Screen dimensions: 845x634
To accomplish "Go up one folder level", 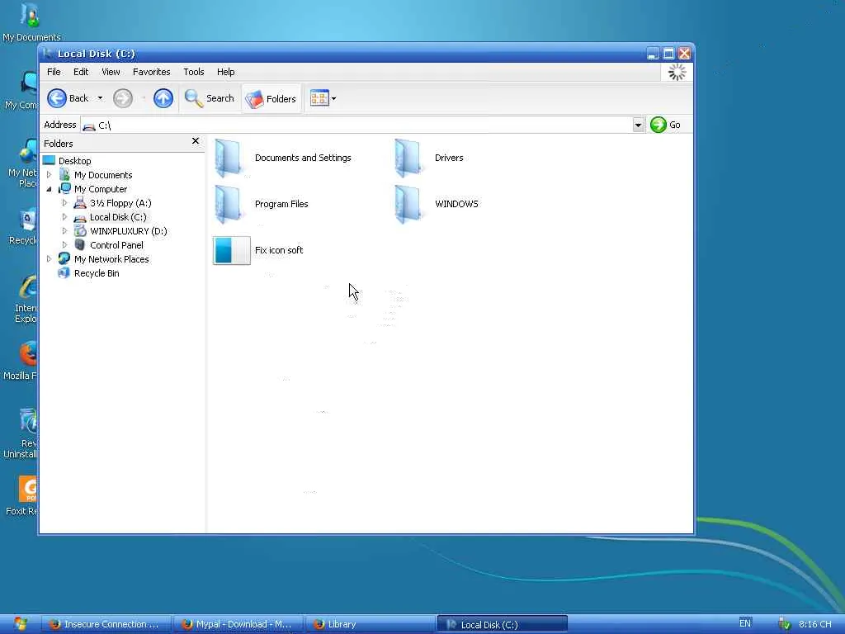I will (x=163, y=99).
